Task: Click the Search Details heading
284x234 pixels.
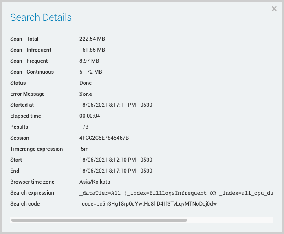Action: tap(41, 17)
